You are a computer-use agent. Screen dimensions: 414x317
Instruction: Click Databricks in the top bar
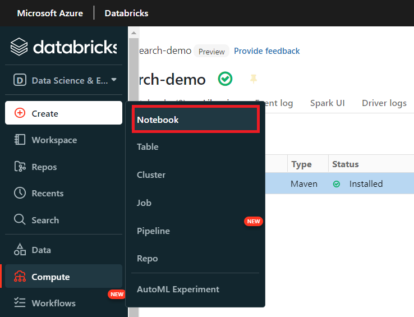tap(126, 13)
